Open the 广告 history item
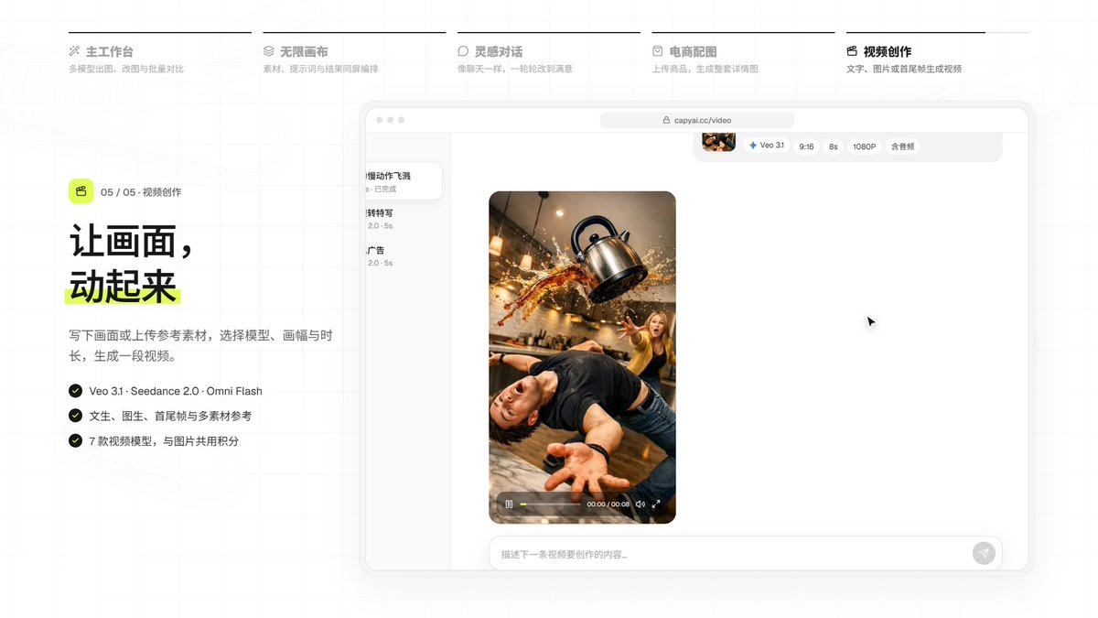1098x618 pixels. (x=404, y=255)
